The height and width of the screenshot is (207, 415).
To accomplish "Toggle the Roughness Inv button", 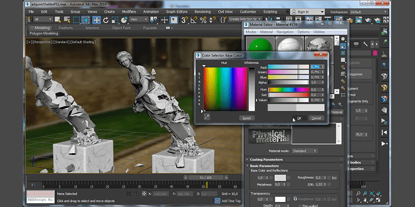I will 334,177.
